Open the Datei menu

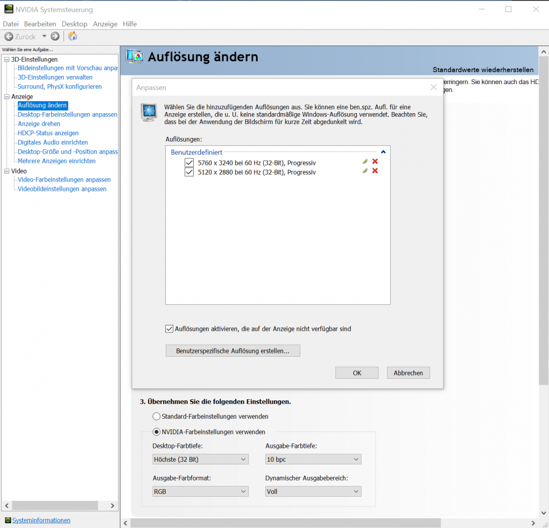(x=11, y=24)
